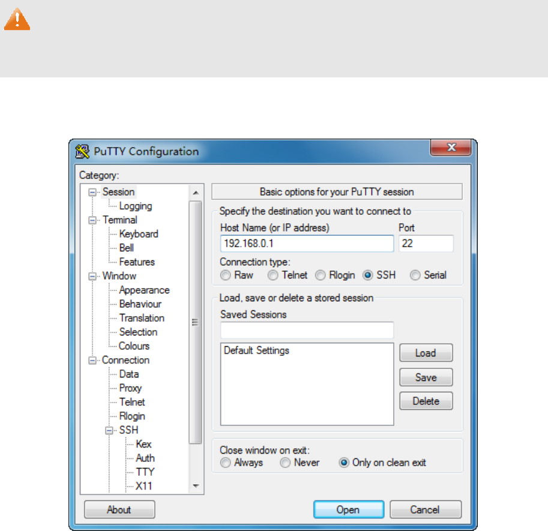
Task: Open the Terminal category
Action: 119,220
